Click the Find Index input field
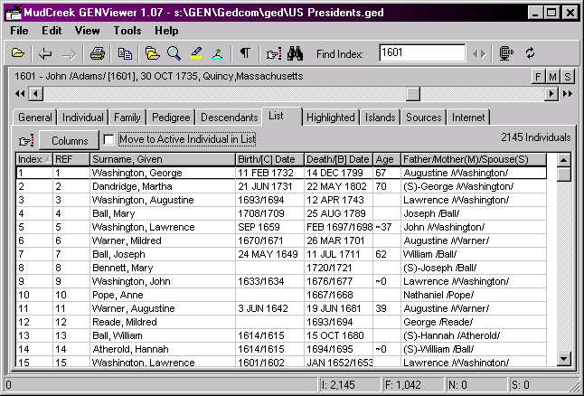Screen dimensions: 584x396 tap(421, 53)
